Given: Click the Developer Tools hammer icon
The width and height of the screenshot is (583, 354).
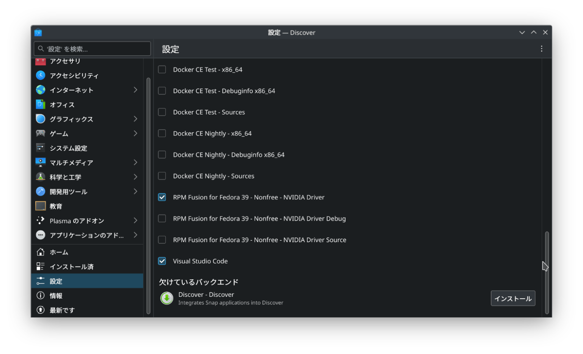Looking at the screenshot, I should [41, 191].
